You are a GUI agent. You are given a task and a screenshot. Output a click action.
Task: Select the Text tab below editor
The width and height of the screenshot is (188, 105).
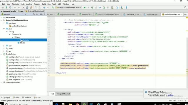coord(52,94)
